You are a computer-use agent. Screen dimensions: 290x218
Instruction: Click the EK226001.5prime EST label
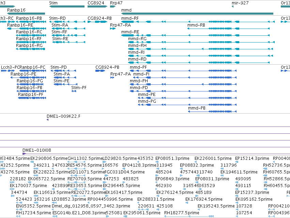point(213,158)
